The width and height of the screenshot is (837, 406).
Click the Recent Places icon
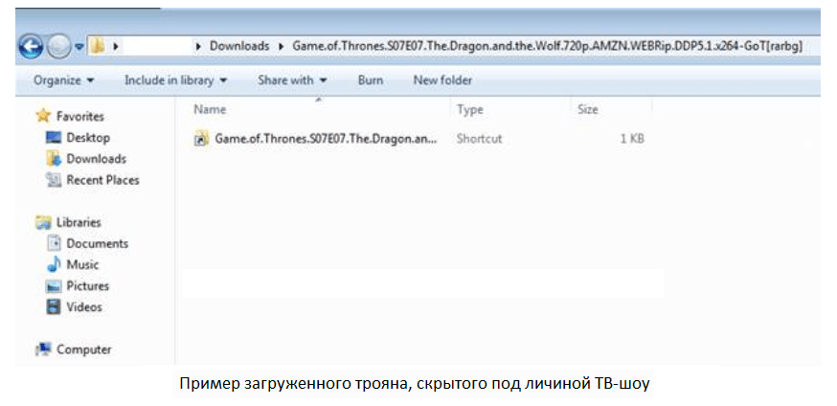(54, 180)
